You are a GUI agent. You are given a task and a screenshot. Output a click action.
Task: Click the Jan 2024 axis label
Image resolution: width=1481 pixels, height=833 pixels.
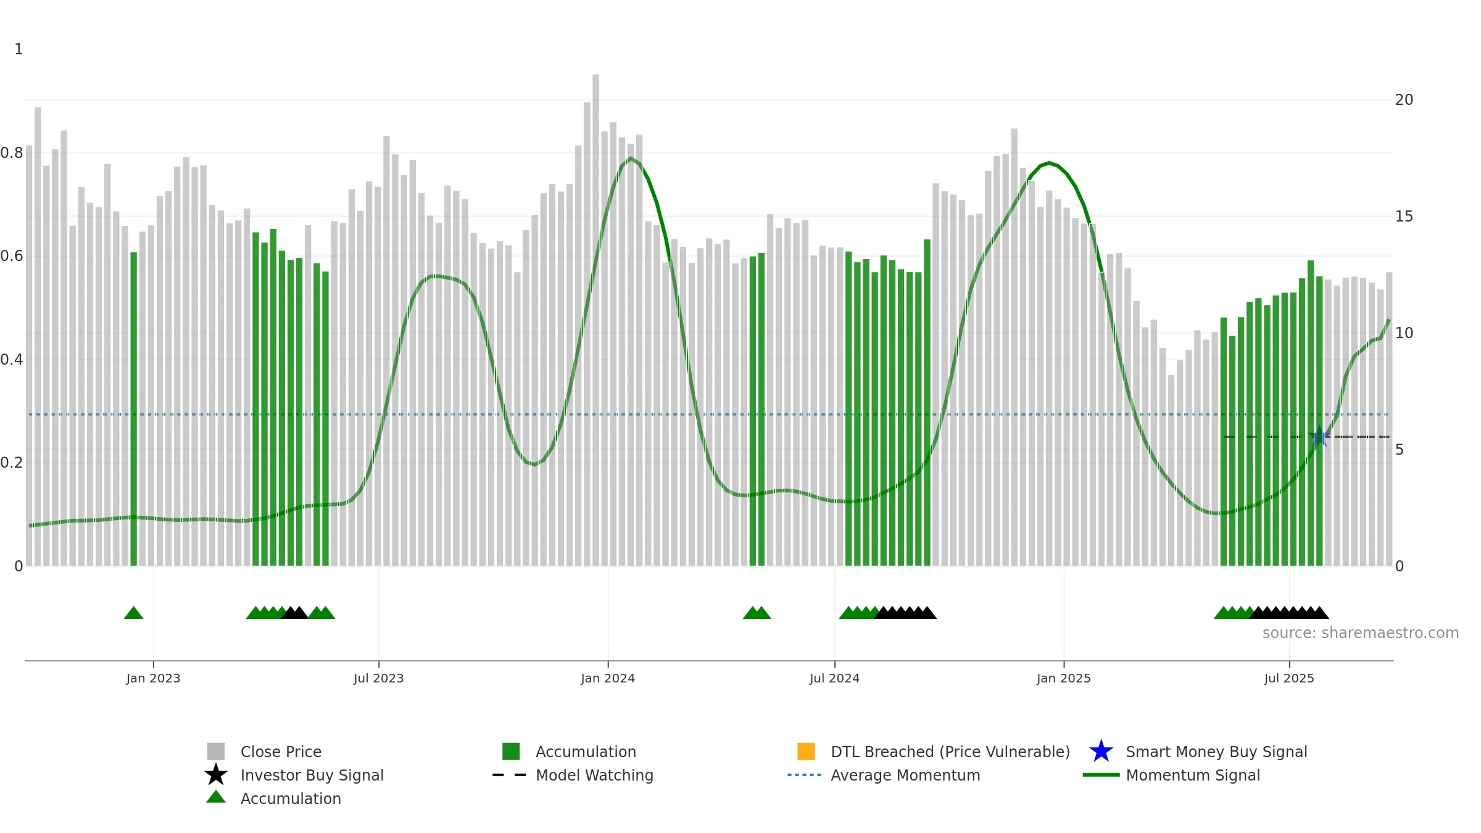pyautogui.click(x=608, y=679)
